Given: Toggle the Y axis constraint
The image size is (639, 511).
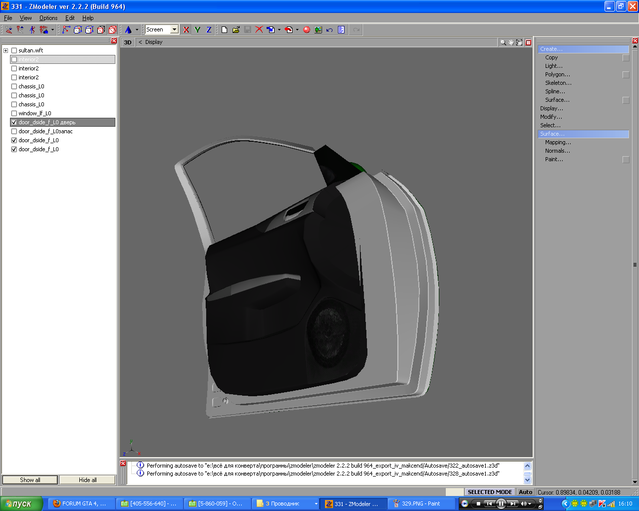Looking at the screenshot, I should (197, 30).
